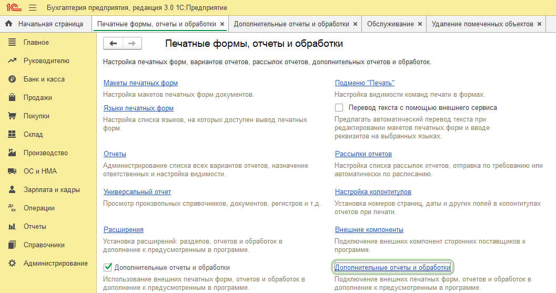Click the ОС и НМА truck icon

tap(12, 171)
